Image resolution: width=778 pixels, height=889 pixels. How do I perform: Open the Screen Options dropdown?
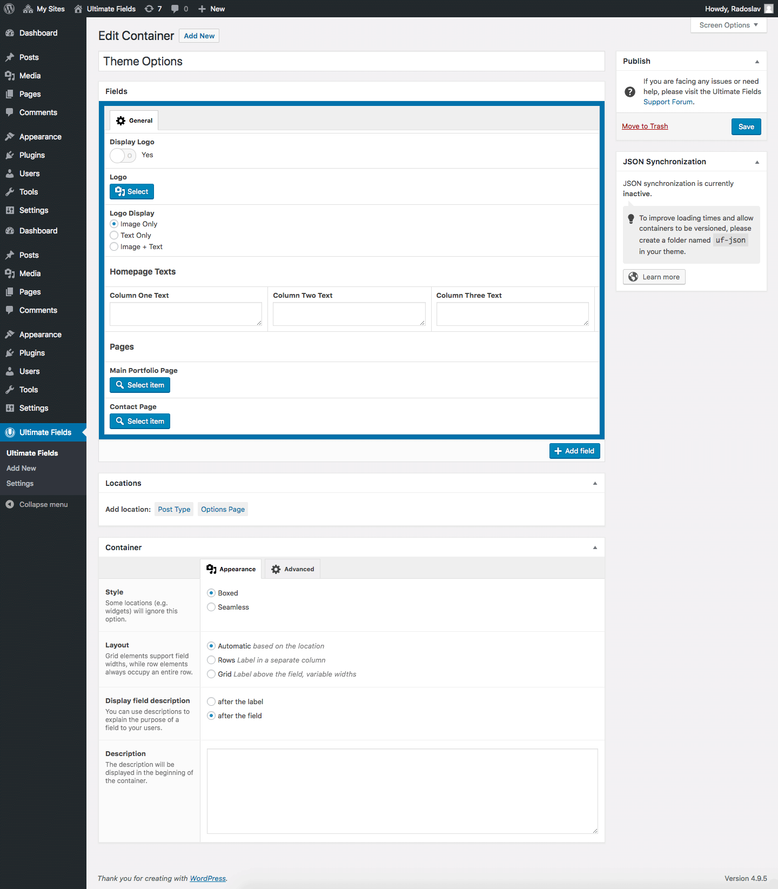[728, 25]
